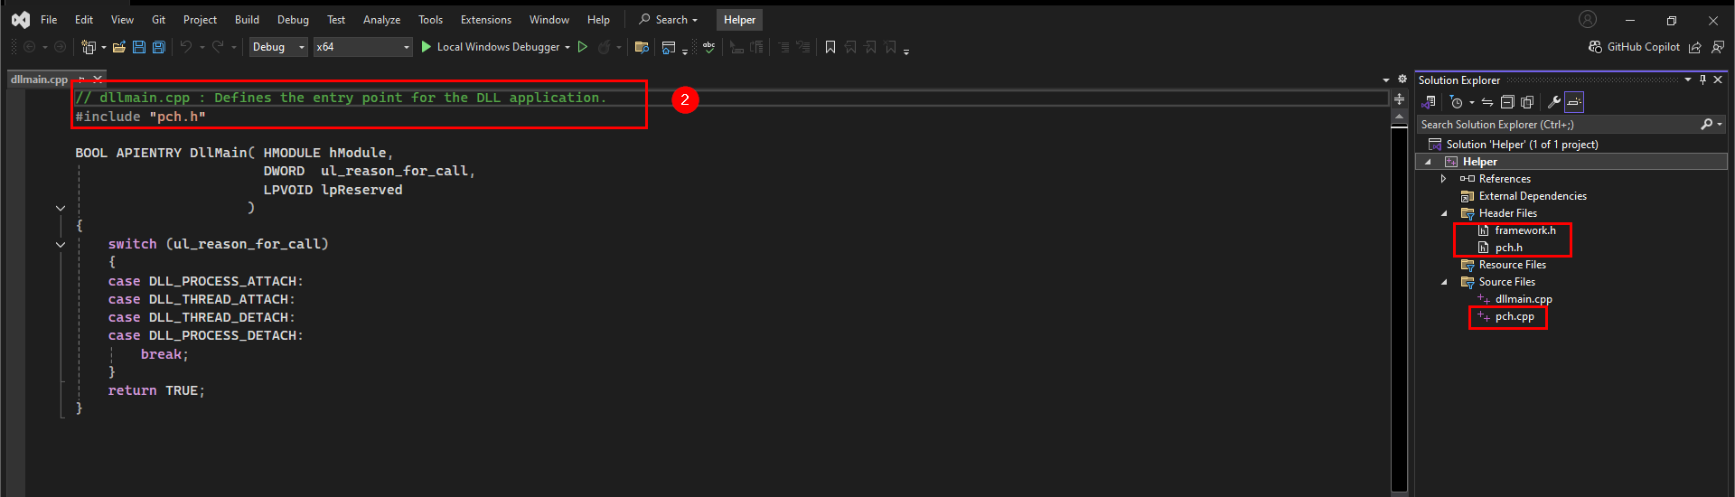The image size is (1735, 497).
Task: Click Start Without Debugging outline play icon
Action: click(583, 47)
